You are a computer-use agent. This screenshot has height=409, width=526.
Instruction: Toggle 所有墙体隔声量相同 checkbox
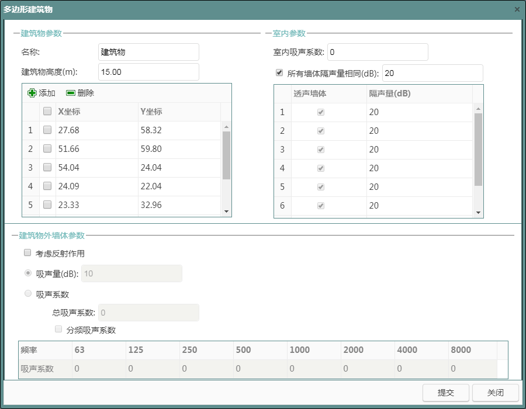tap(279, 73)
